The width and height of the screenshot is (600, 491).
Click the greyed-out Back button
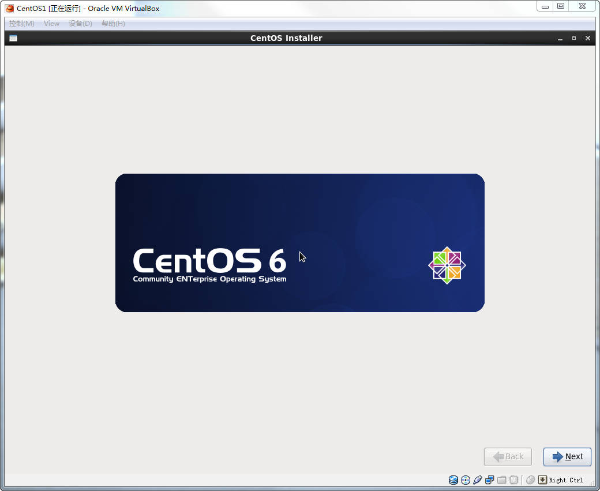(x=508, y=456)
